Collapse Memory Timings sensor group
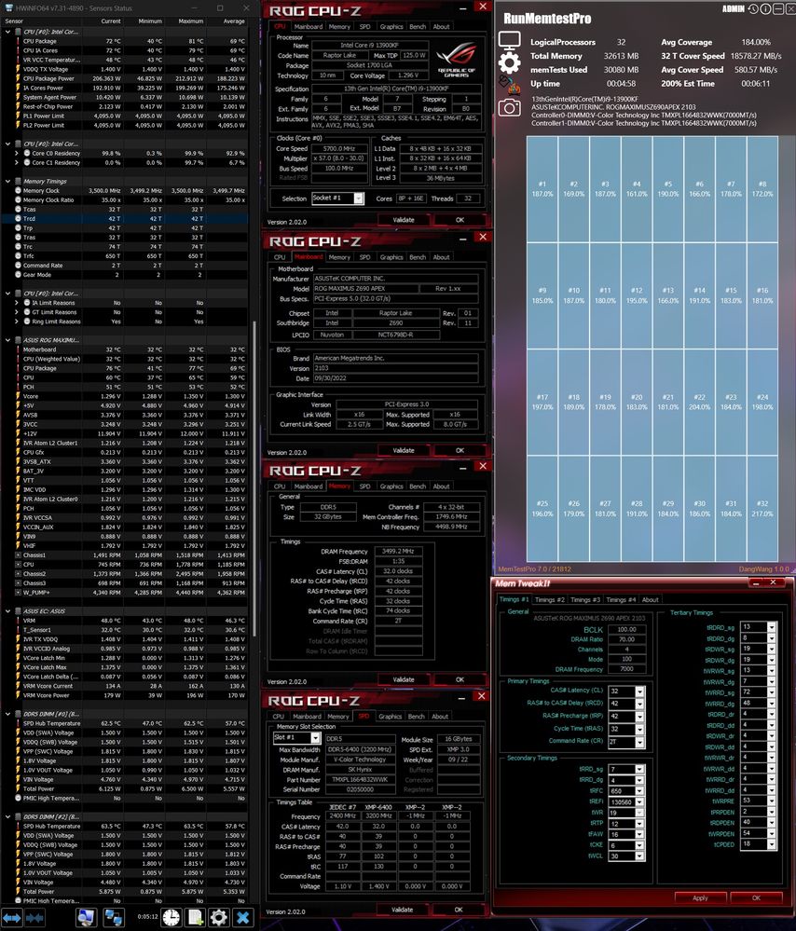 (7, 181)
